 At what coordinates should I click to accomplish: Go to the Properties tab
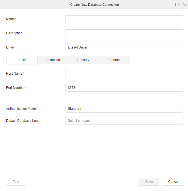click(114, 60)
